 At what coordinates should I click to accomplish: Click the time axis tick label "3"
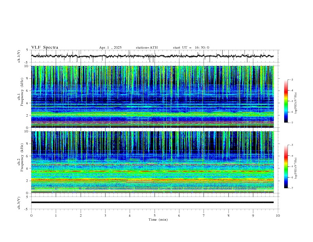pos(105,216)
